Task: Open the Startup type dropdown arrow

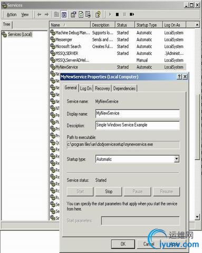Action: point(176,159)
